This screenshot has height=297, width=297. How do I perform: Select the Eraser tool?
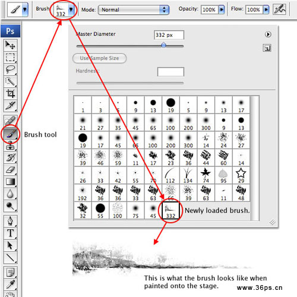pyautogui.click(x=10, y=170)
